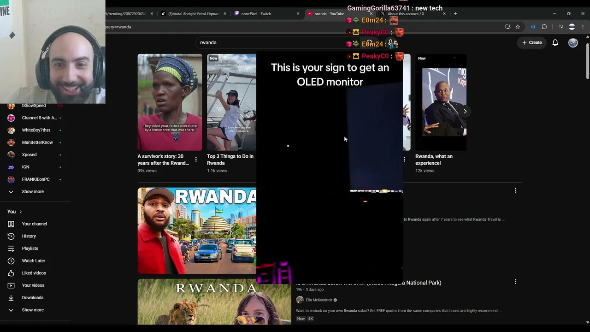The image size is (590, 332).
Task: Show next Shorts with the right arrow
Action: click(465, 111)
